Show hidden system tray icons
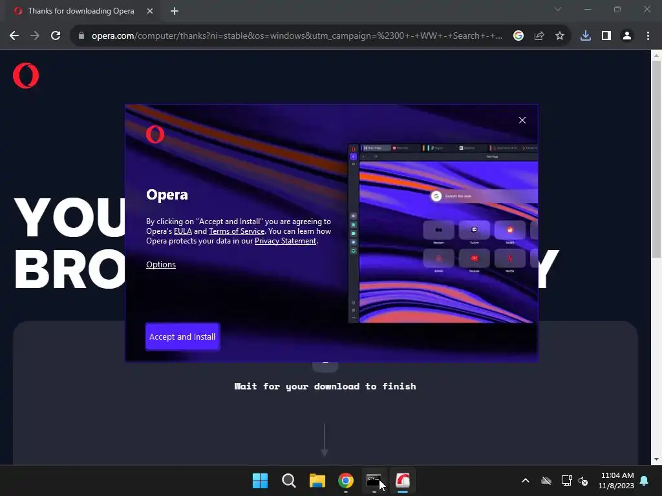The height and width of the screenshot is (496, 662). 526,480
